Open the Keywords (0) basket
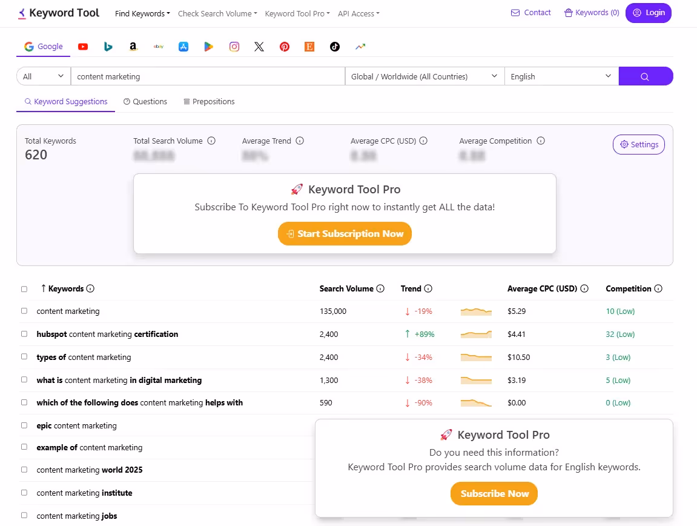The image size is (697, 526). (592, 13)
